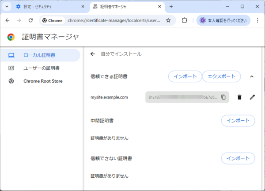The height and width of the screenshot is (191, 265).
Task: Click the browser forward arrow
Action: coord(19,20)
